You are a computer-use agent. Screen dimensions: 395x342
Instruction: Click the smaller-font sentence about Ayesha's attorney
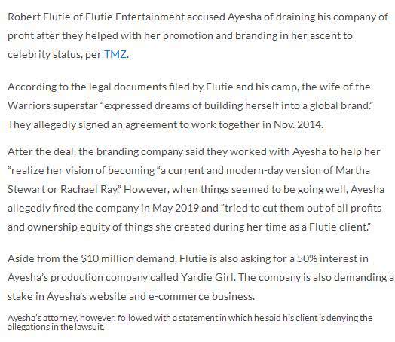[190, 322]
